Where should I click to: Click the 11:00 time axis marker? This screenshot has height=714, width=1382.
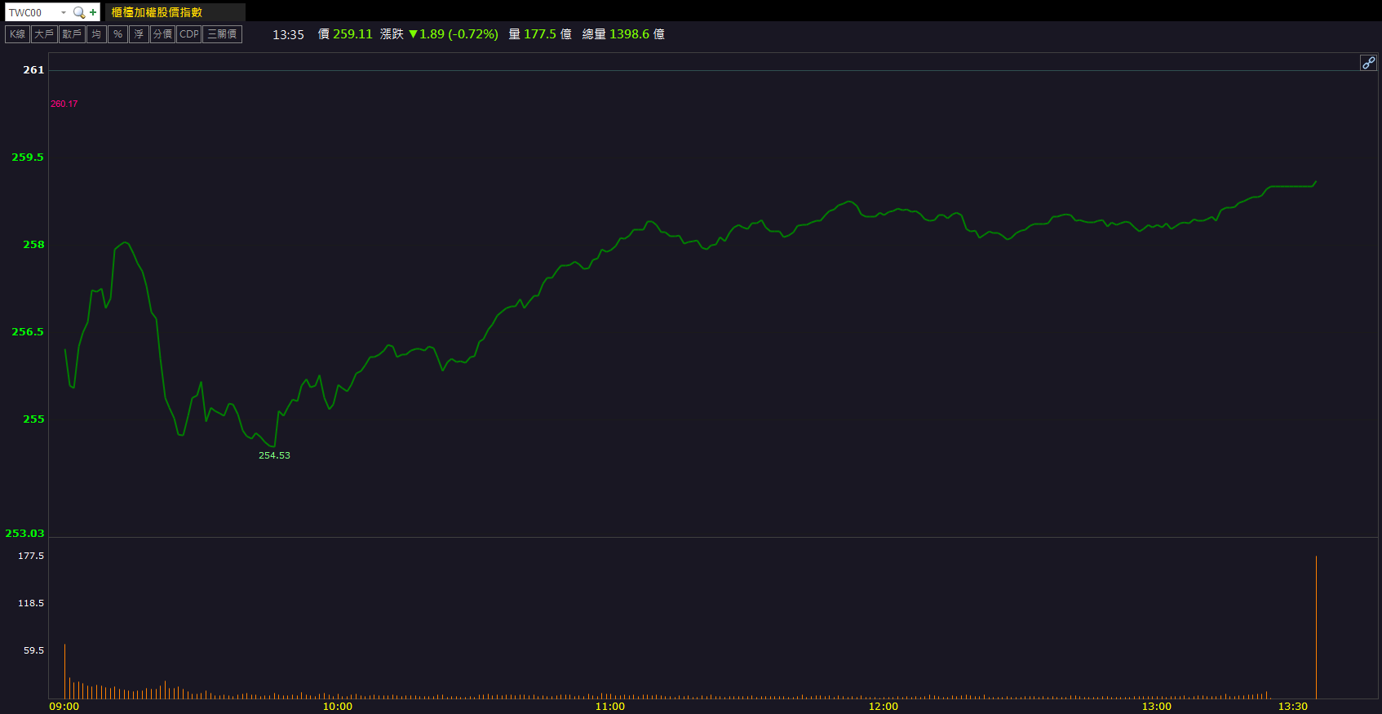tap(610, 706)
